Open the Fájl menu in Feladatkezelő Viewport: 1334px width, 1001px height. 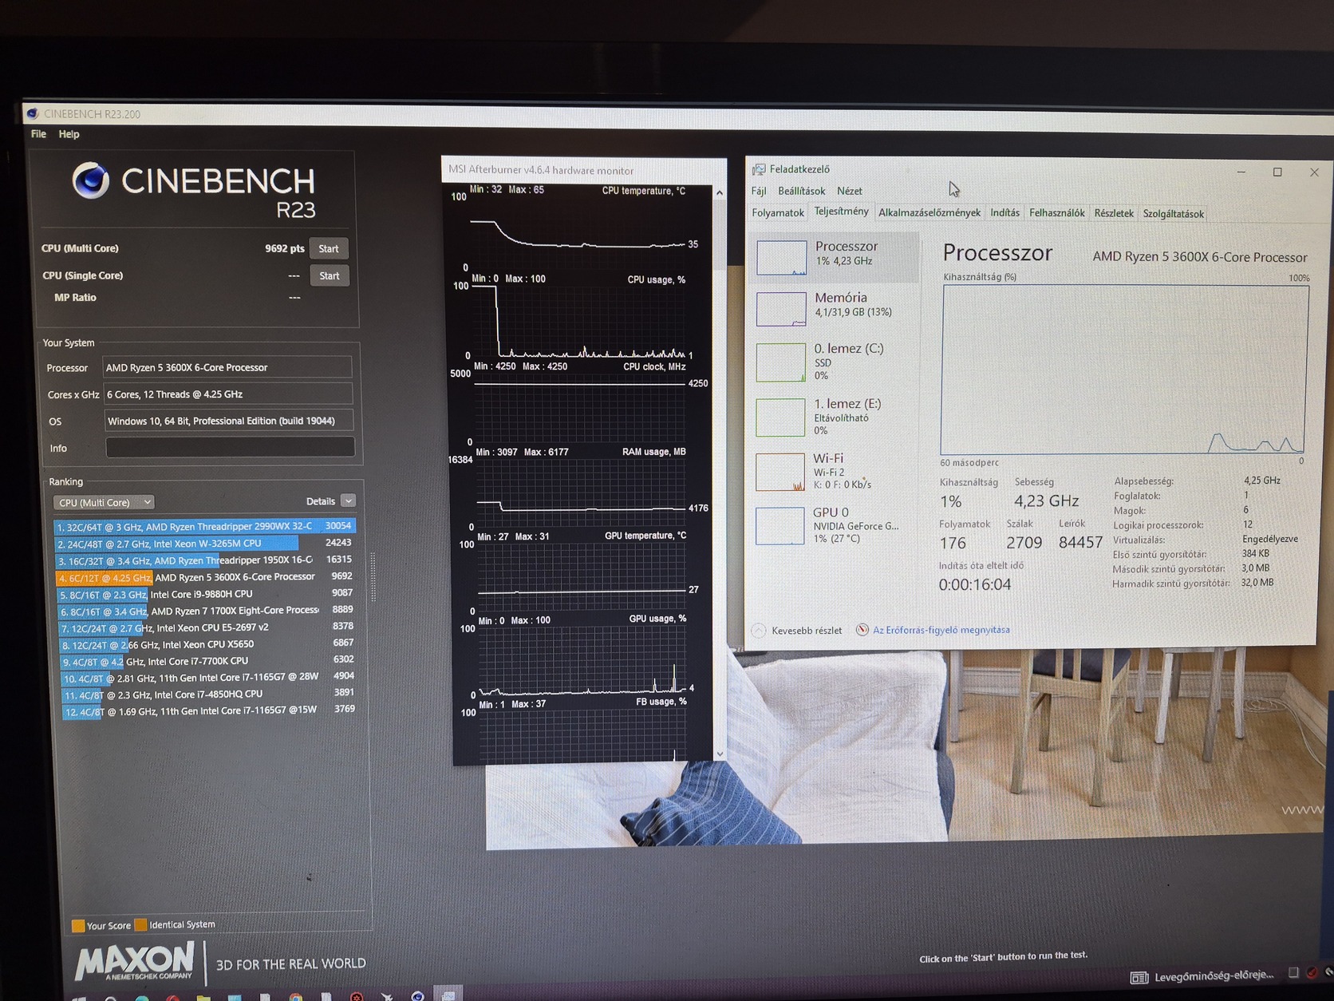tap(759, 191)
